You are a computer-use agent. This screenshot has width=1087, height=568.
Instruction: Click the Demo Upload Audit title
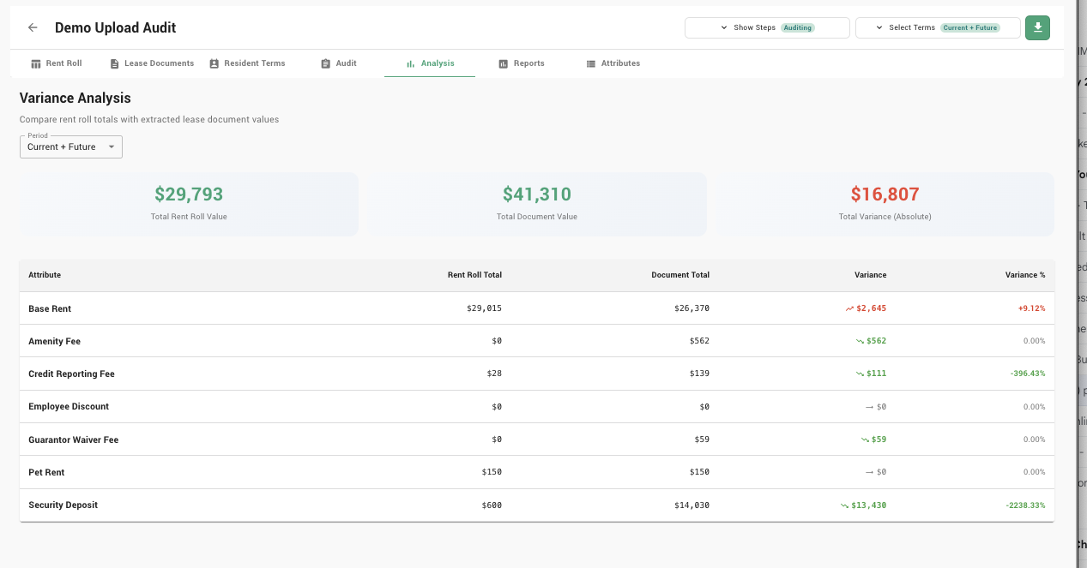pyautogui.click(x=116, y=27)
